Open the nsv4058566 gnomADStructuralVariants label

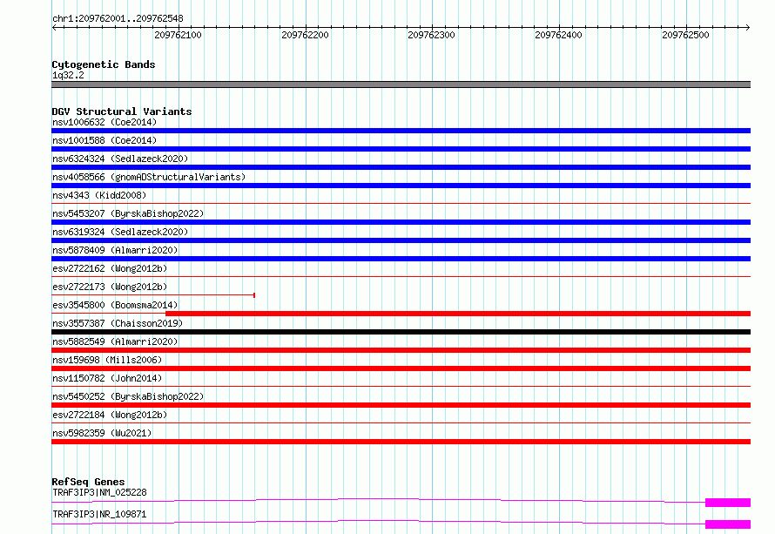149,177
